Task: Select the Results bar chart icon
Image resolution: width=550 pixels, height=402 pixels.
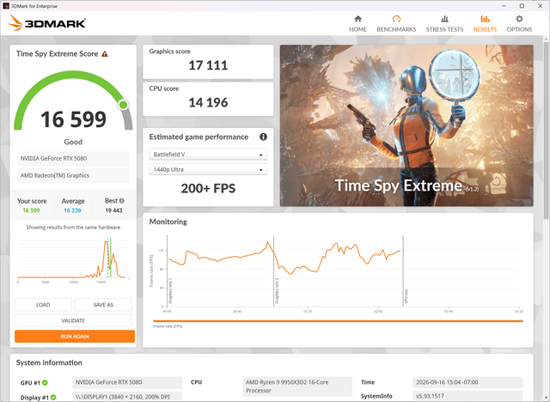Action: (x=485, y=19)
